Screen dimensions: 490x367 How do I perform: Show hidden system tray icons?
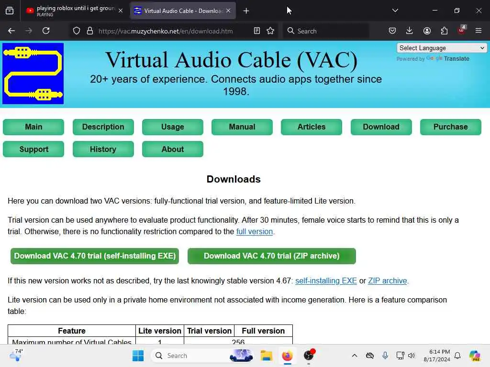pos(355,356)
